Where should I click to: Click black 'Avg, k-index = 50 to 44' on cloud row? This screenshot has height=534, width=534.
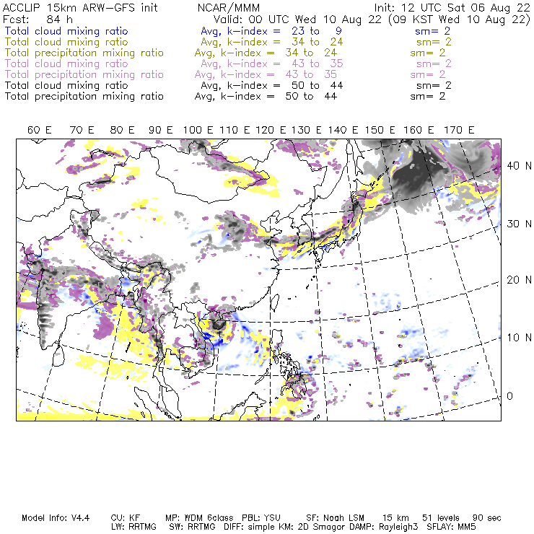coord(272,85)
